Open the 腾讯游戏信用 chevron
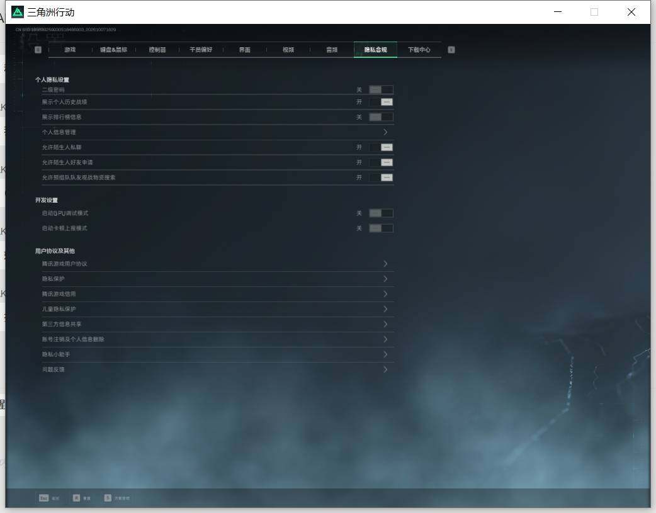This screenshot has height=513, width=656. (x=385, y=294)
